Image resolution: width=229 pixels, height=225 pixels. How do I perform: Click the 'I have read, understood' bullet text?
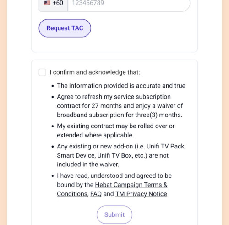[114, 176]
